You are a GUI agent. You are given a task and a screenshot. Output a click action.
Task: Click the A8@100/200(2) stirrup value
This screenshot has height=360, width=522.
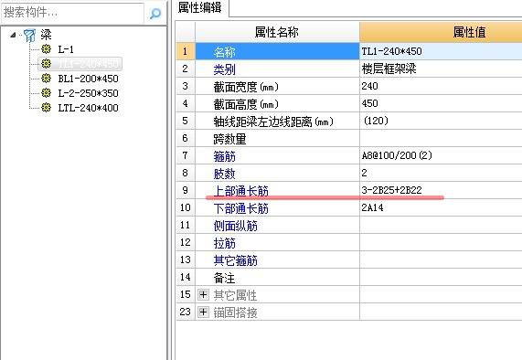397,155
